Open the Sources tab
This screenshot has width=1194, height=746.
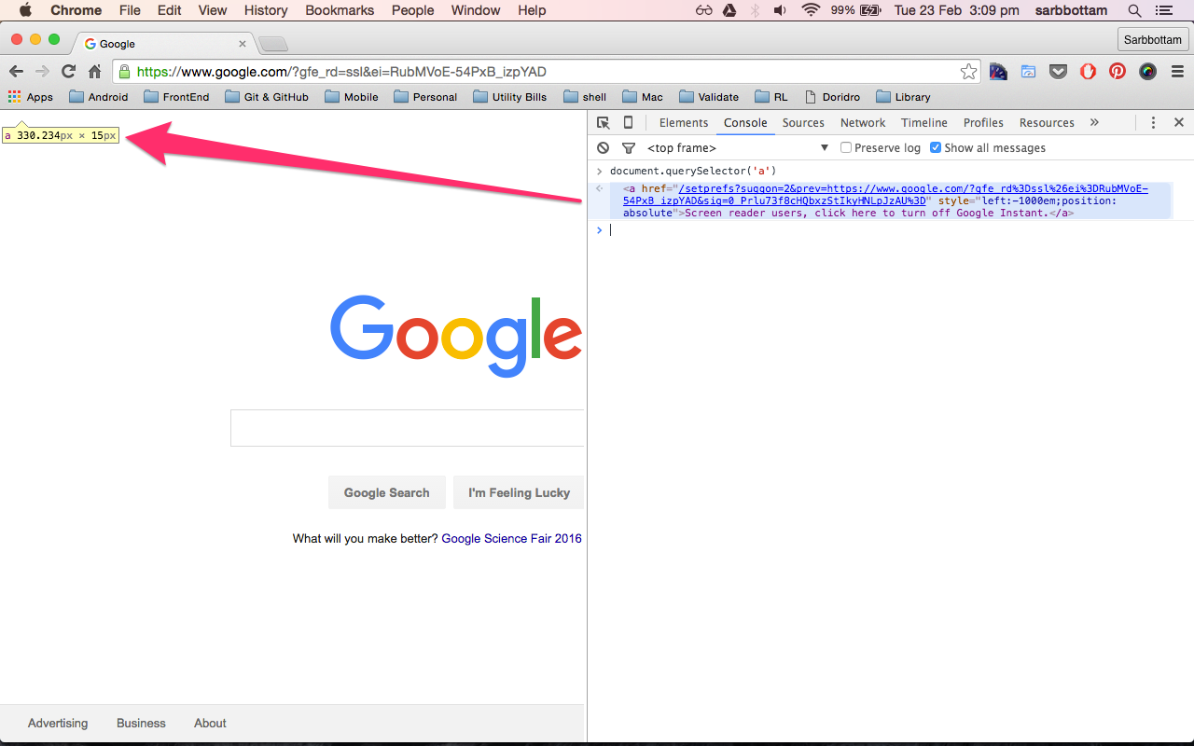pyautogui.click(x=803, y=122)
